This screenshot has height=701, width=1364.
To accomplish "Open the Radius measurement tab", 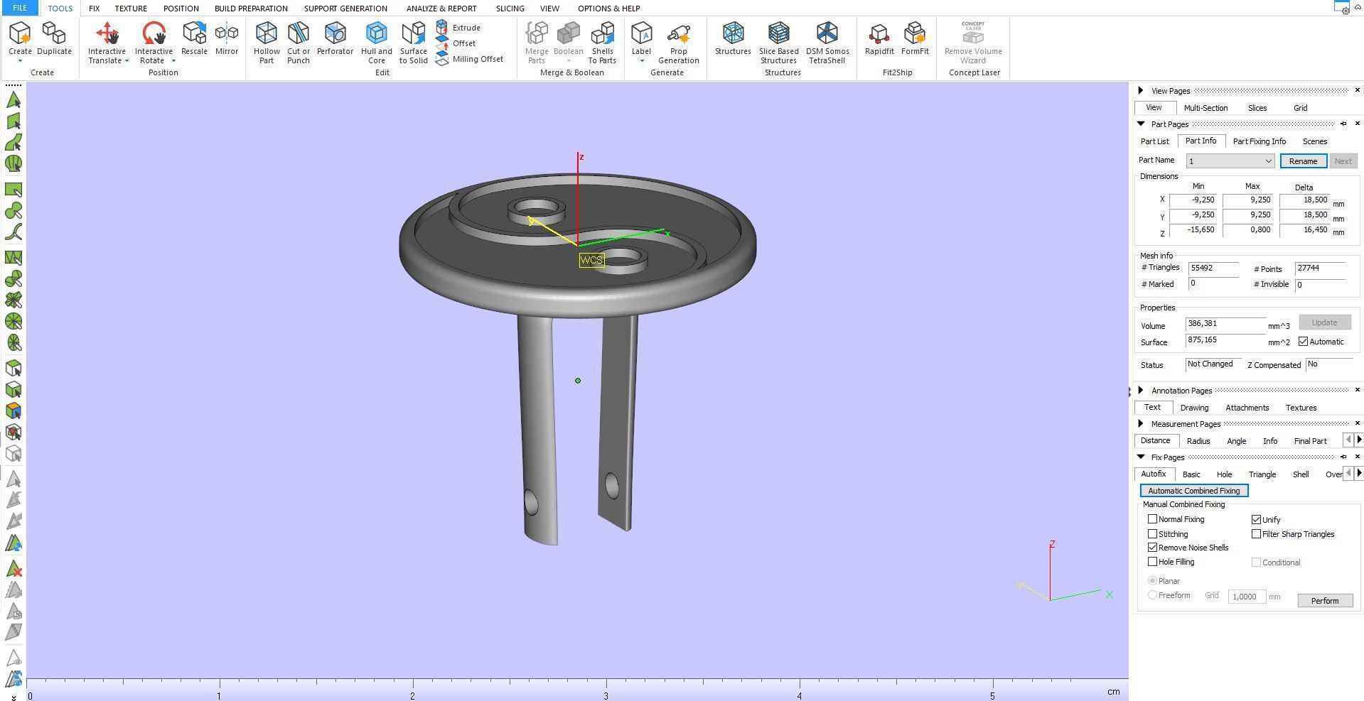I will [x=1198, y=441].
